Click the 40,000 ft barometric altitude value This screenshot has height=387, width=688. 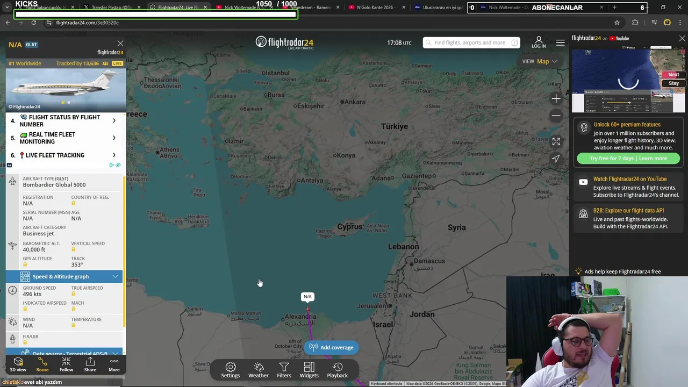tap(34, 249)
